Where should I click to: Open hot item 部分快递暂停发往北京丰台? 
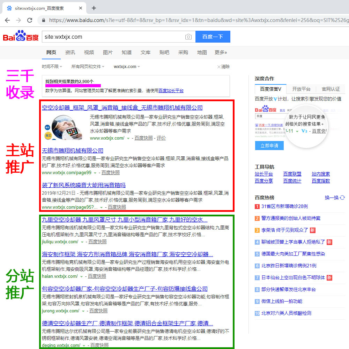[289, 289]
